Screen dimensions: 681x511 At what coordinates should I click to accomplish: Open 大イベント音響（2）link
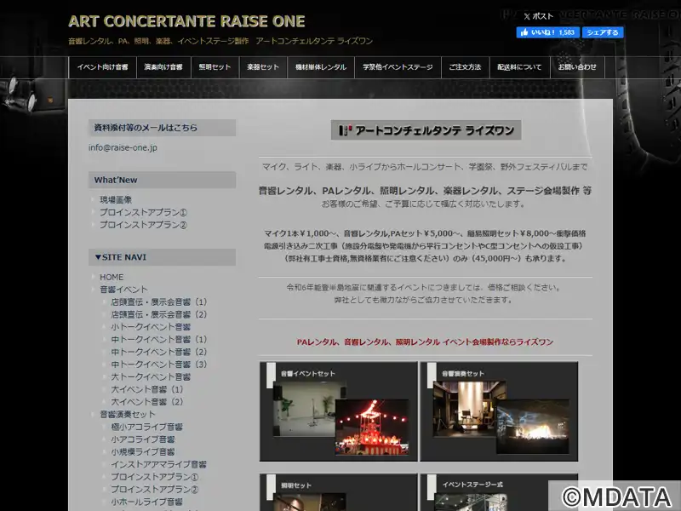point(147,402)
